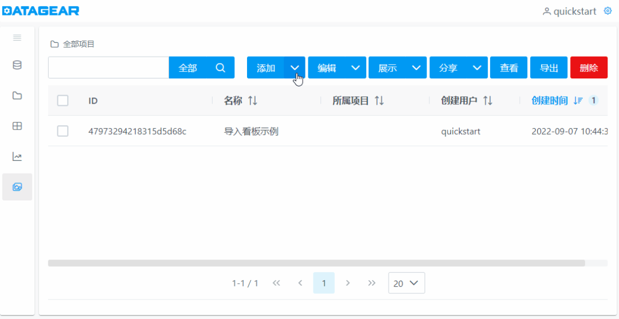Image resolution: width=619 pixels, height=319 pixels.
Task: Select the dashboard image icon in the sidebar
Action: pos(17,187)
